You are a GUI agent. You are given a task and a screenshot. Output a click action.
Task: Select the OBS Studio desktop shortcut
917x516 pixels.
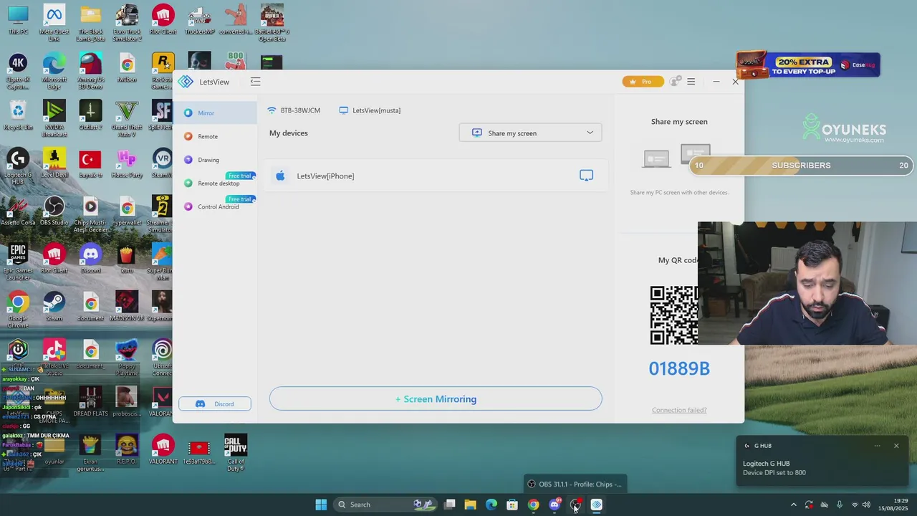tap(54, 211)
